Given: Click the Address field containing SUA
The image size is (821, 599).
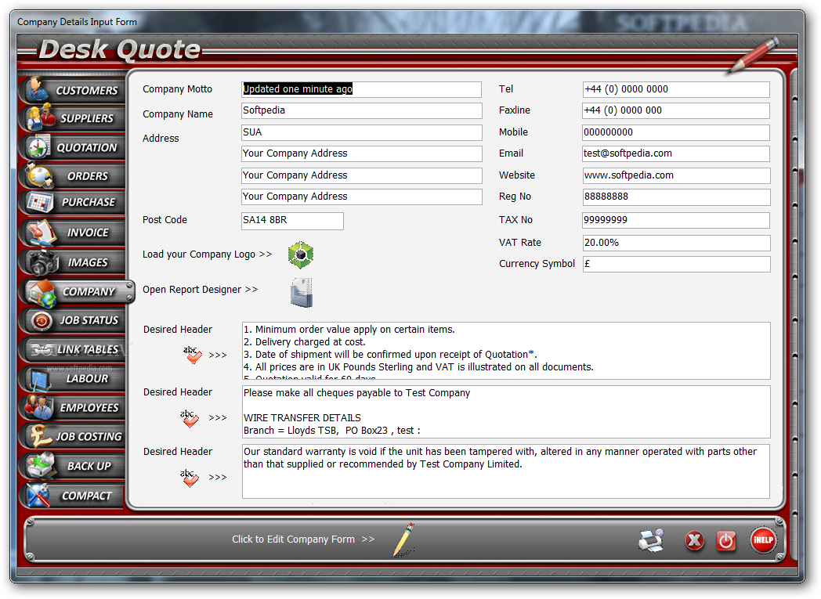Looking at the screenshot, I should pyautogui.click(x=361, y=132).
